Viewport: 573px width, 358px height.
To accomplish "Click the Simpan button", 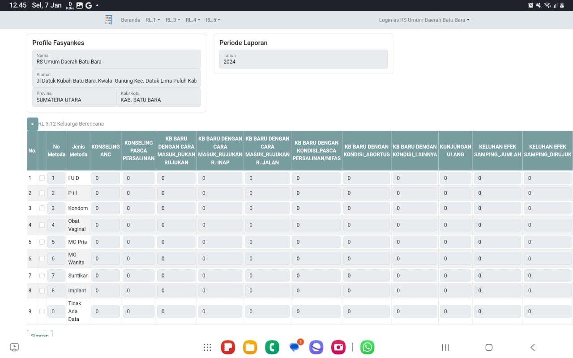I will click(40, 334).
